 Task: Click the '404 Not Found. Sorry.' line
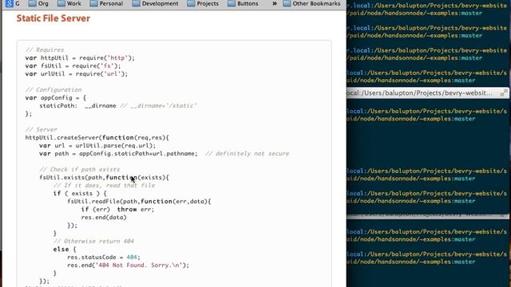129,265
